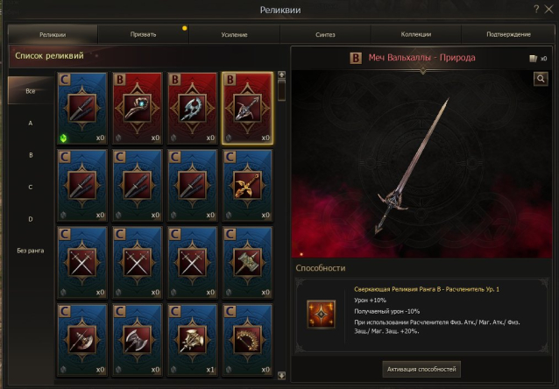
Task: Go to the Коллекции tab
Action: [416, 34]
